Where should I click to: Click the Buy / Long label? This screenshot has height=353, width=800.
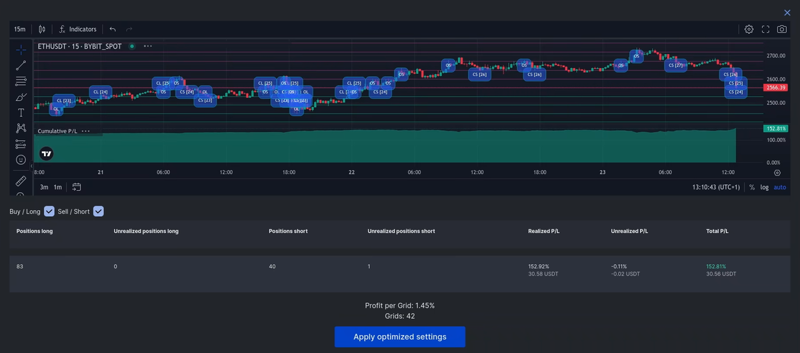point(25,212)
